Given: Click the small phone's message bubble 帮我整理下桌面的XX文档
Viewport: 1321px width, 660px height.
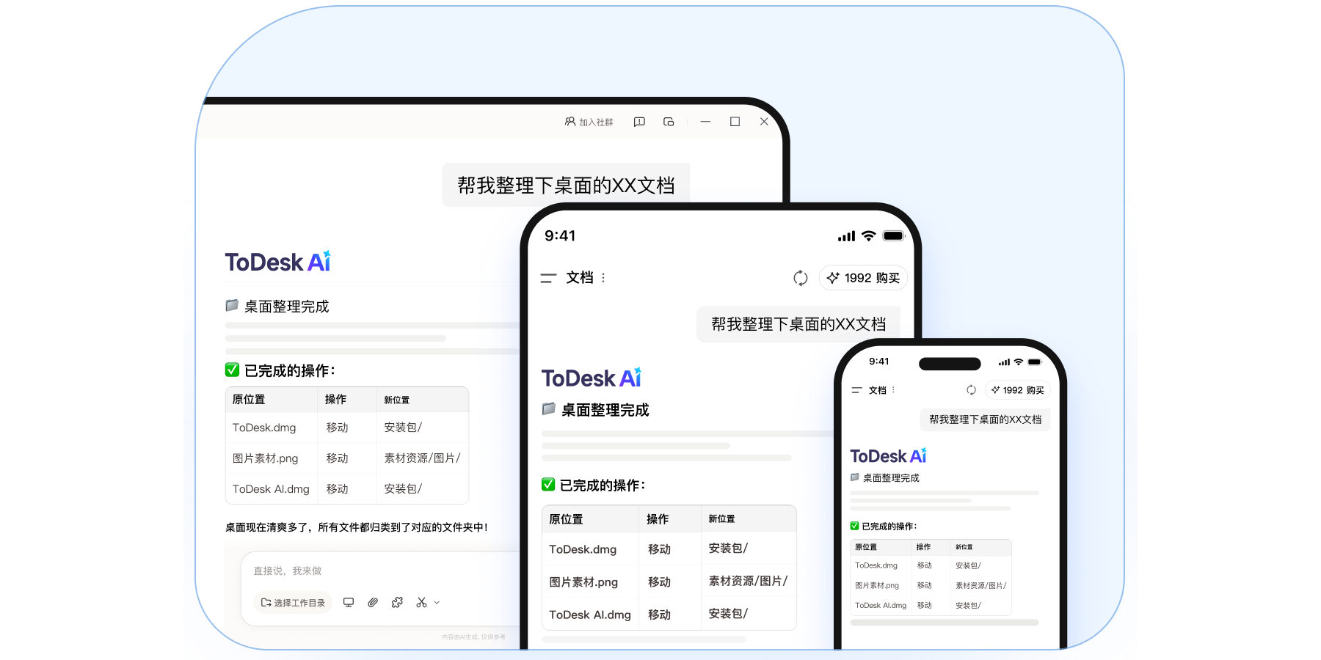Looking at the screenshot, I should point(986,419).
